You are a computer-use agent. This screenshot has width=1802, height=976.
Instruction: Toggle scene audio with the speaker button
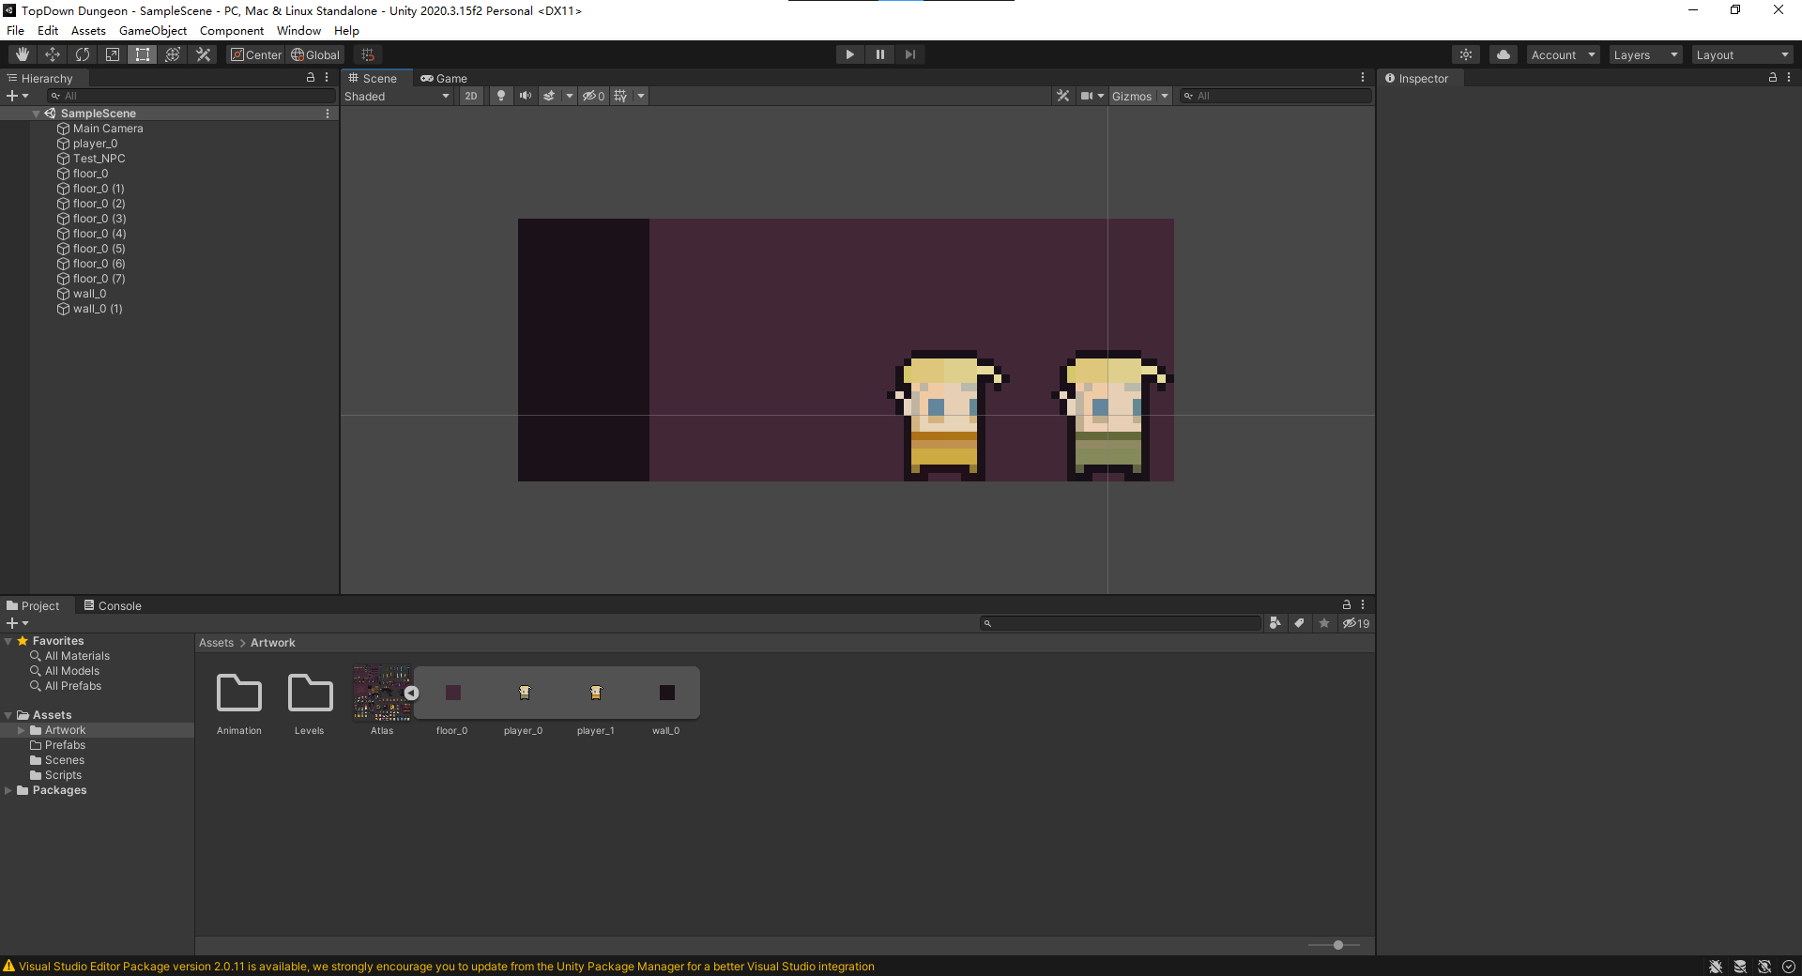click(526, 96)
